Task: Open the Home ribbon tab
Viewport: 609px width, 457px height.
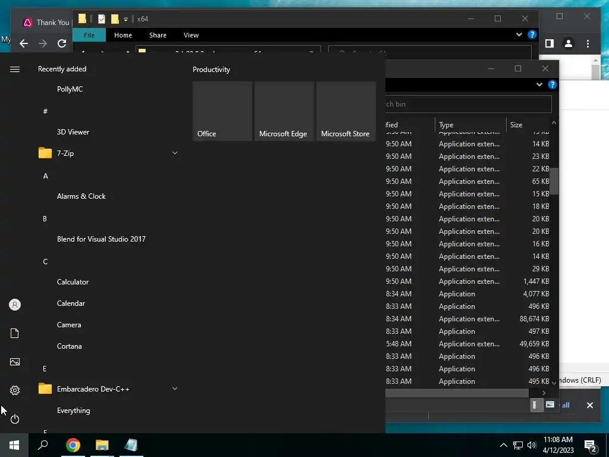Action: (x=123, y=35)
